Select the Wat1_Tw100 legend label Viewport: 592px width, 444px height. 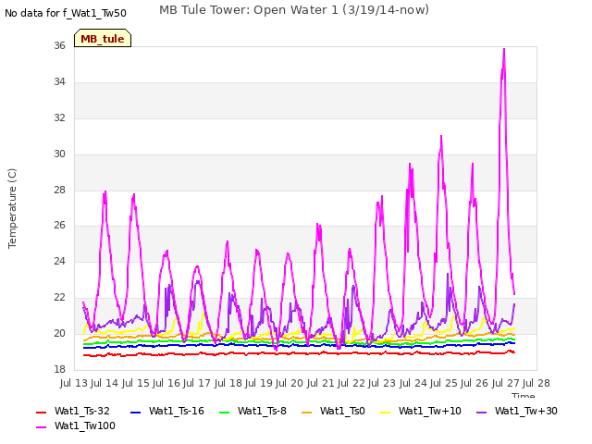coord(85,425)
